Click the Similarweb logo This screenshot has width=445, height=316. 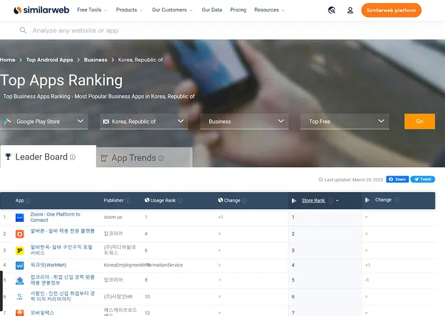pos(41,10)
